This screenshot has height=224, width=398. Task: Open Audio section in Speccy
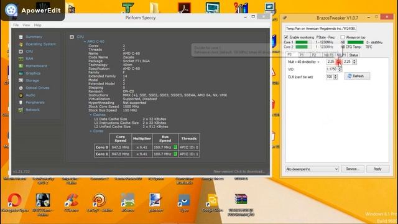pos(30,95)
